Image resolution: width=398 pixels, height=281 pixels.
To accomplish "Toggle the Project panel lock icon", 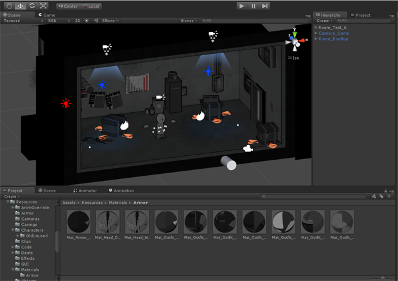I will 386,191.
